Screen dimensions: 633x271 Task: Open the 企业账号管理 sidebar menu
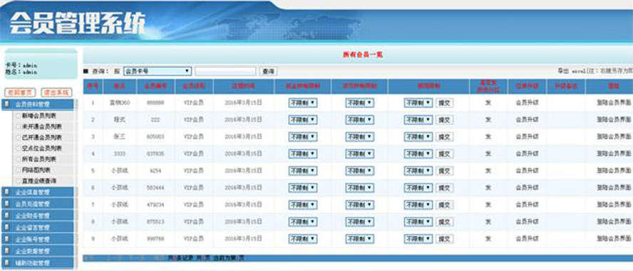[38, 239]
